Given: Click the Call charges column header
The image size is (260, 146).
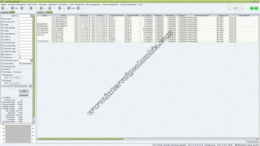Looking at the screenshot, I should coord(147,16).
